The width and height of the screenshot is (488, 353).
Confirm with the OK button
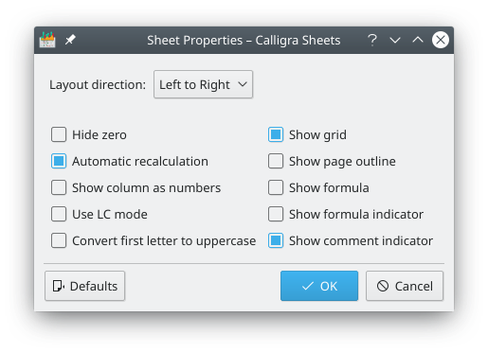[x=319, y=286]
